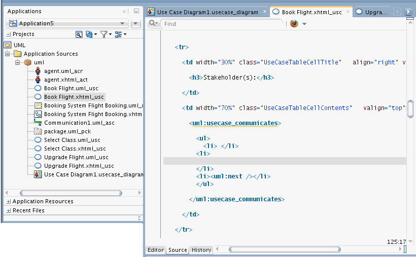Screen dimensions: 416x257
Task: Open the browser preview dropdown arrow
Action: (x=304, y=24)
